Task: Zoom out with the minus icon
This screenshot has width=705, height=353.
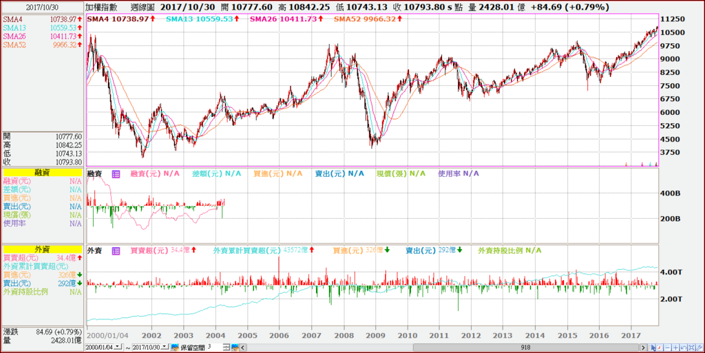Action: click(x=668, y=347)
